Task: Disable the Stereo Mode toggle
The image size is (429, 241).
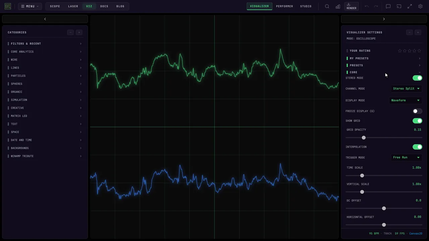Action: click(x=417, y=78)
